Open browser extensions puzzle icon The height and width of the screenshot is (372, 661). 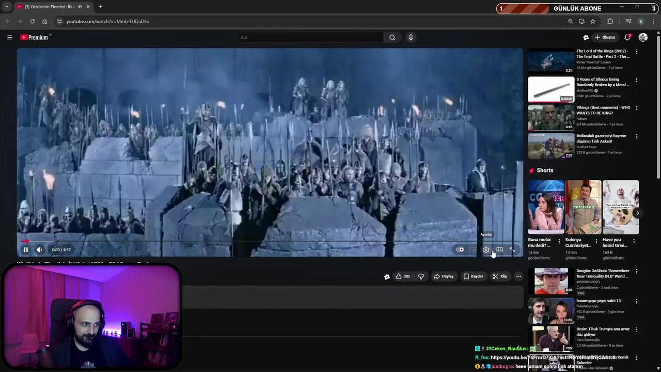pos(610,21)
